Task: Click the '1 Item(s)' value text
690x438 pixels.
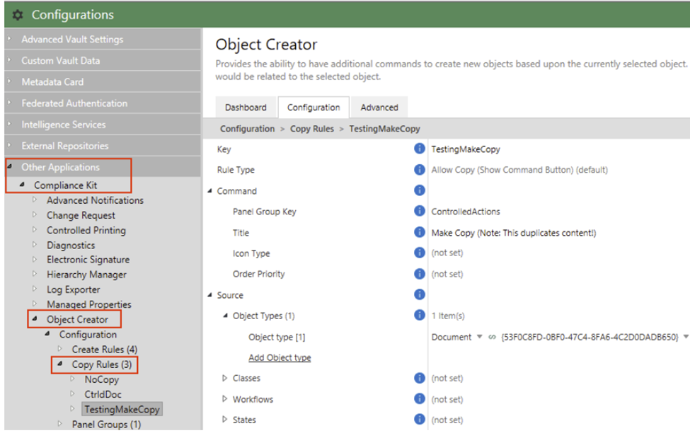Action: pyautogui.click(x=448, y=316)
